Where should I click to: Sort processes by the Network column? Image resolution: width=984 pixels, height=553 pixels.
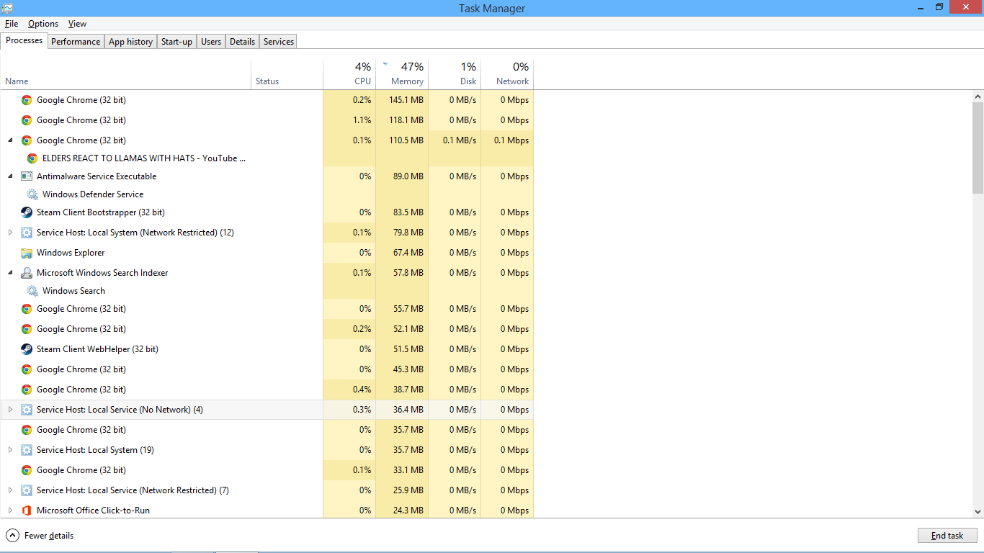point(507,73)
